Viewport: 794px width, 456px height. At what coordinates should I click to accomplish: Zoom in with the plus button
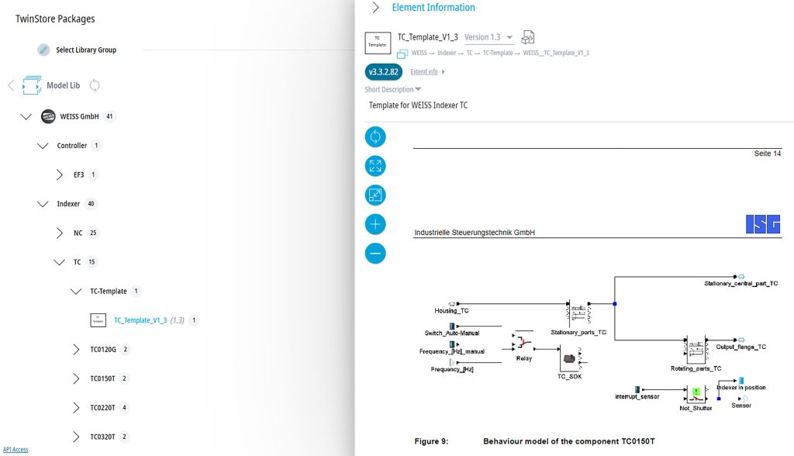coord(375,224)
